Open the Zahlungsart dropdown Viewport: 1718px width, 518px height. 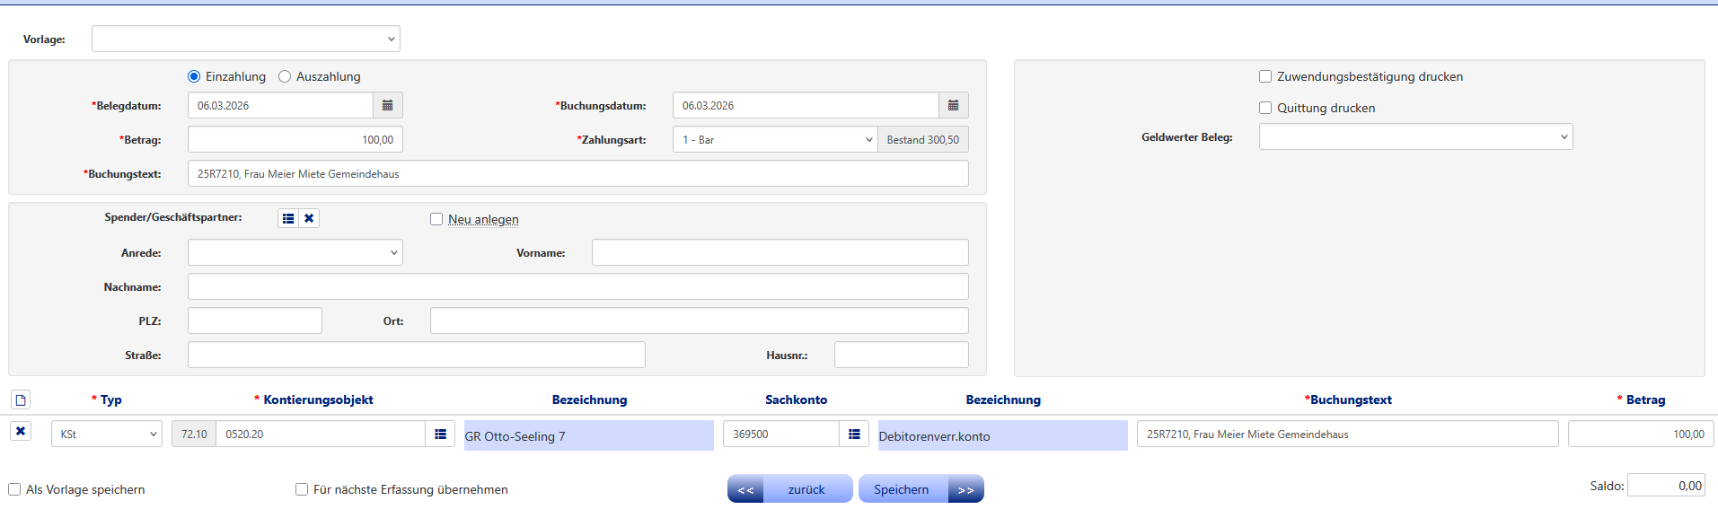click(x=774, y=140)
